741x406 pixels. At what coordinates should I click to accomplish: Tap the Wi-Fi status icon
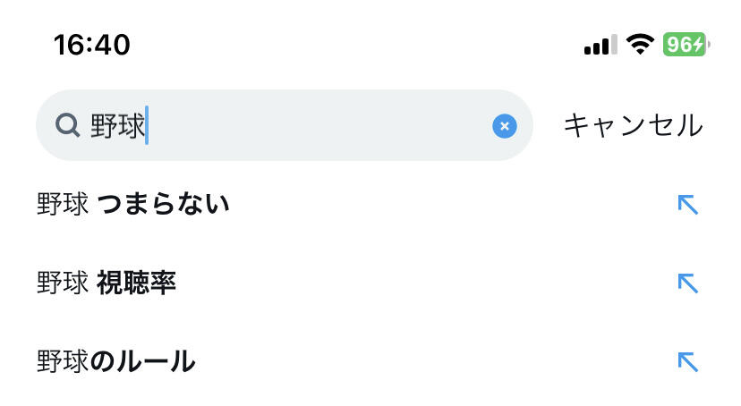pyautogui.click(x=640, y=45)
